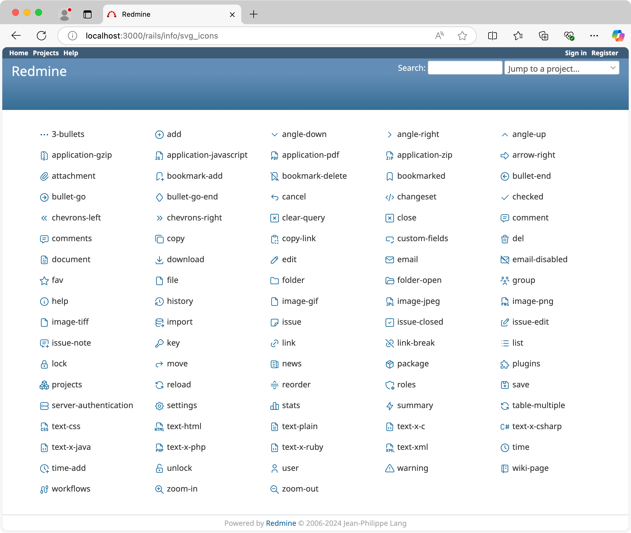Click the Sign in link
Viewport: 631px width, 533px height.
coord(576,53)
